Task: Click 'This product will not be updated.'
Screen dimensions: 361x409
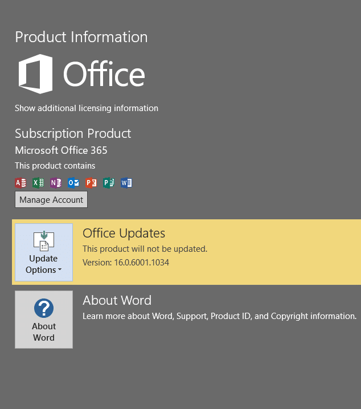Action: 145,249
